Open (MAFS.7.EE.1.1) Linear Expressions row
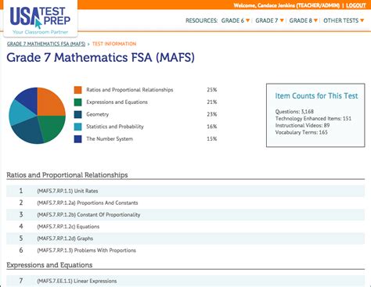The image size is (371, 287). [185, 281]
